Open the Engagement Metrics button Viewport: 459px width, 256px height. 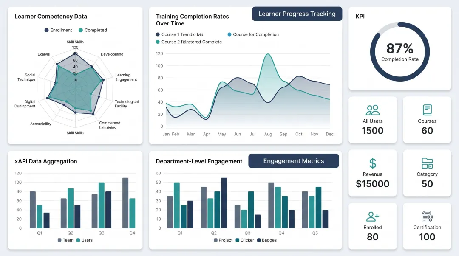click(x=294, y=161)
